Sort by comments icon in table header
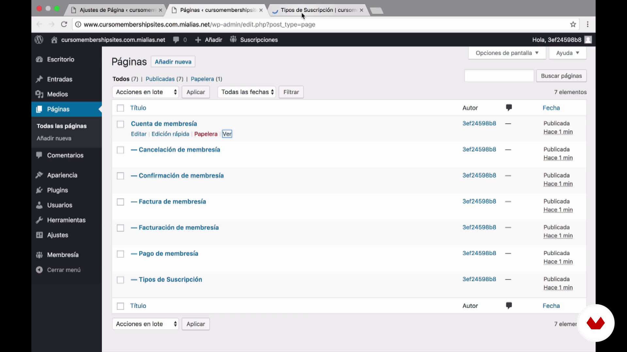The width and height of the screenshot is (627, 352). click(509, 108)
